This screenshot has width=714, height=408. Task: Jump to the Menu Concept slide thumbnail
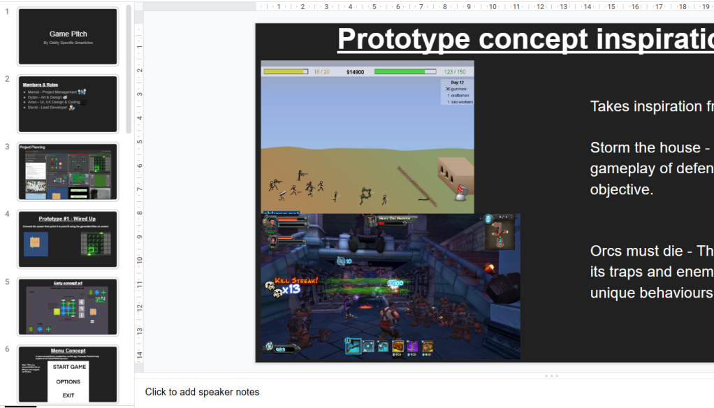point(68,374)
